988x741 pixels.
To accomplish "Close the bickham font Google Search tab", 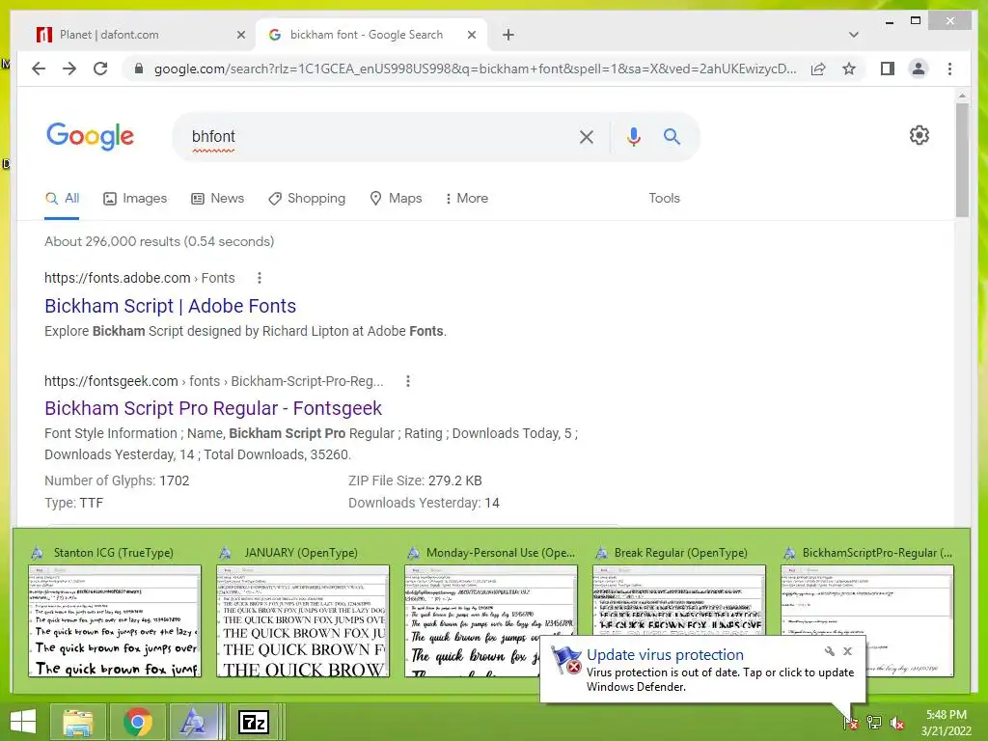I will pos(471,35).
